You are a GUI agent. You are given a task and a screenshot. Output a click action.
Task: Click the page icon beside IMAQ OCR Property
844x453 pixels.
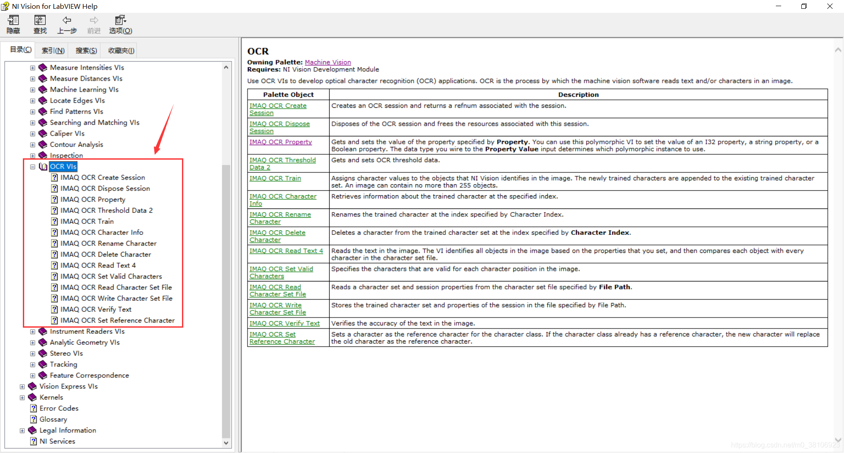(x=55, y=199)
